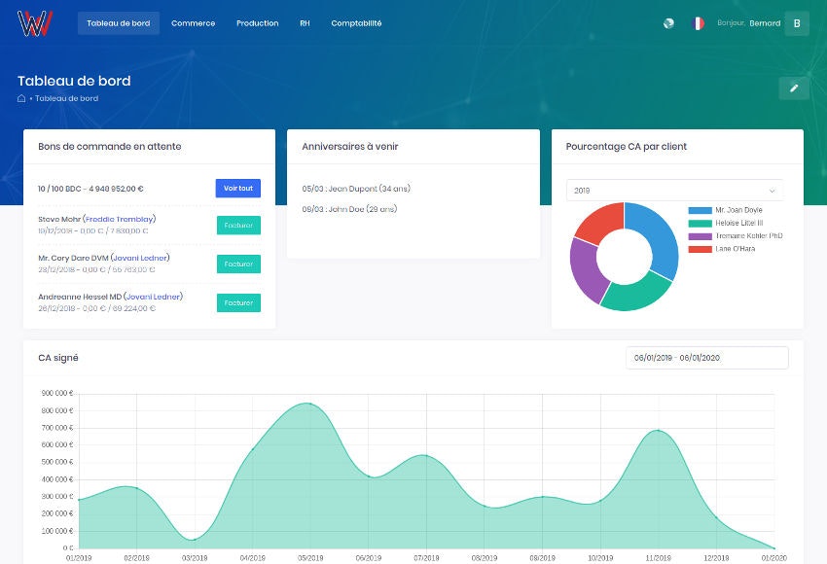Open the French flag language selector

(x=698, y=22)
